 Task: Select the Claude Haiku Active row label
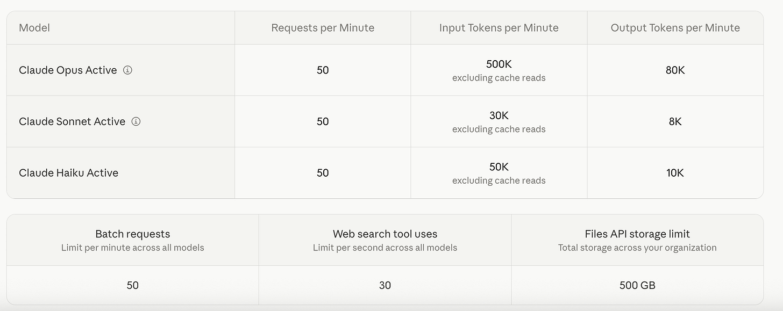(68, 172)
